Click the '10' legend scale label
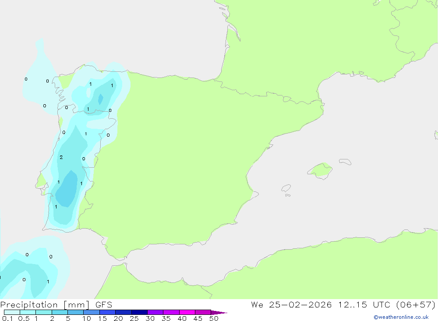Viewport: 438px width, 321px height. point(87,318)
